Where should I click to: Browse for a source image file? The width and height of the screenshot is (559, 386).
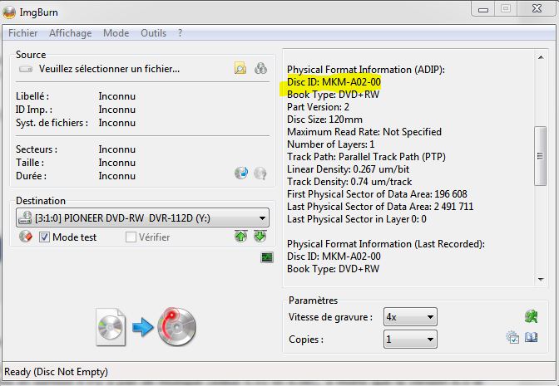pyautogui.click(x=240, y=68)
